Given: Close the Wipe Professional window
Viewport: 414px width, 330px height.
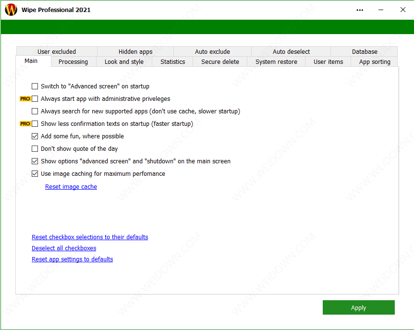Looking at the screenshot, I should pyautogui.click(x=402, y=10).
